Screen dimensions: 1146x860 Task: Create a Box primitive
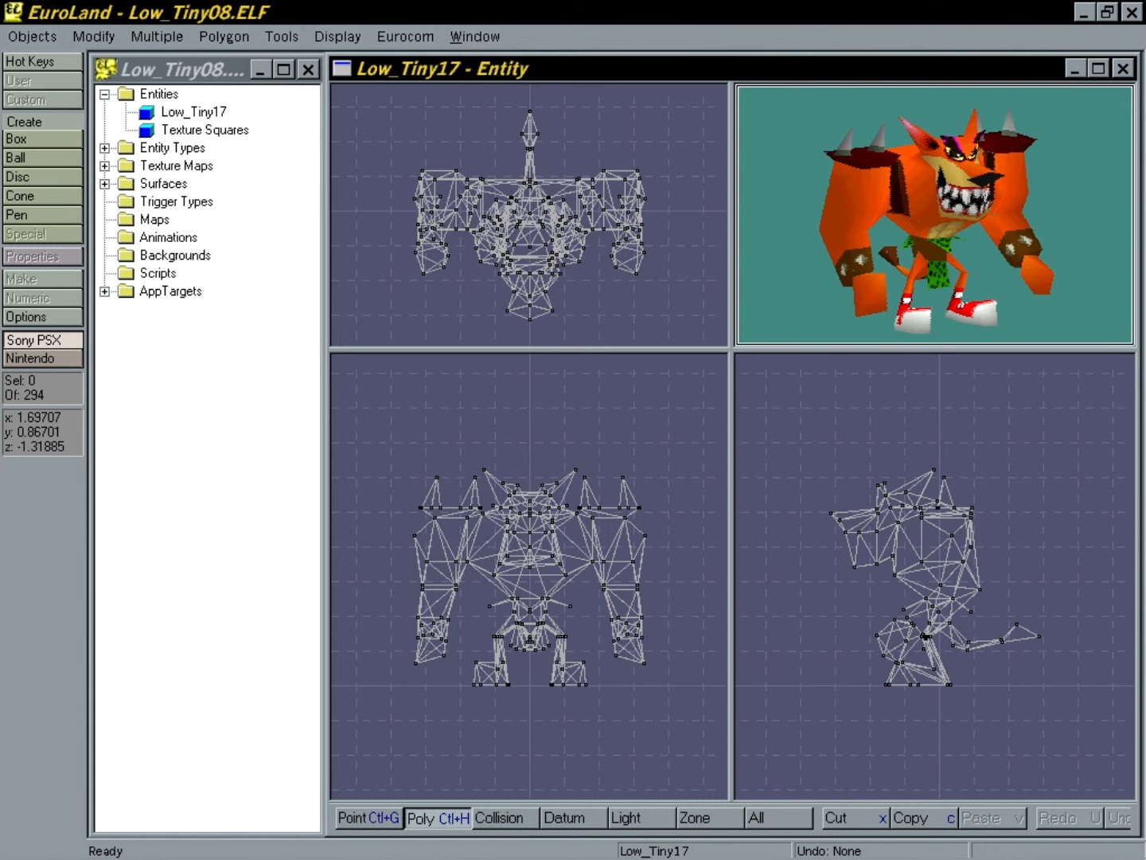[x=43, y=139]
